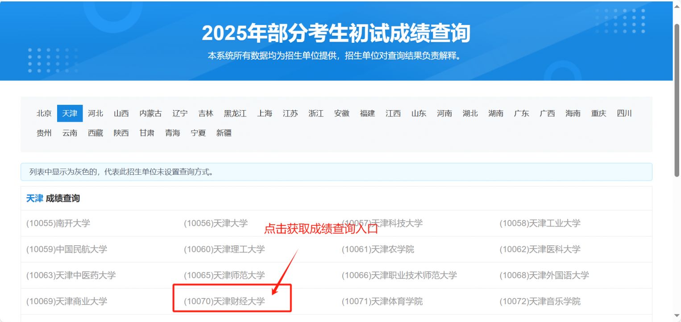681x322 pixels.
Task: Choose the 四川 province tab
Action: click(x=624, y=113)
